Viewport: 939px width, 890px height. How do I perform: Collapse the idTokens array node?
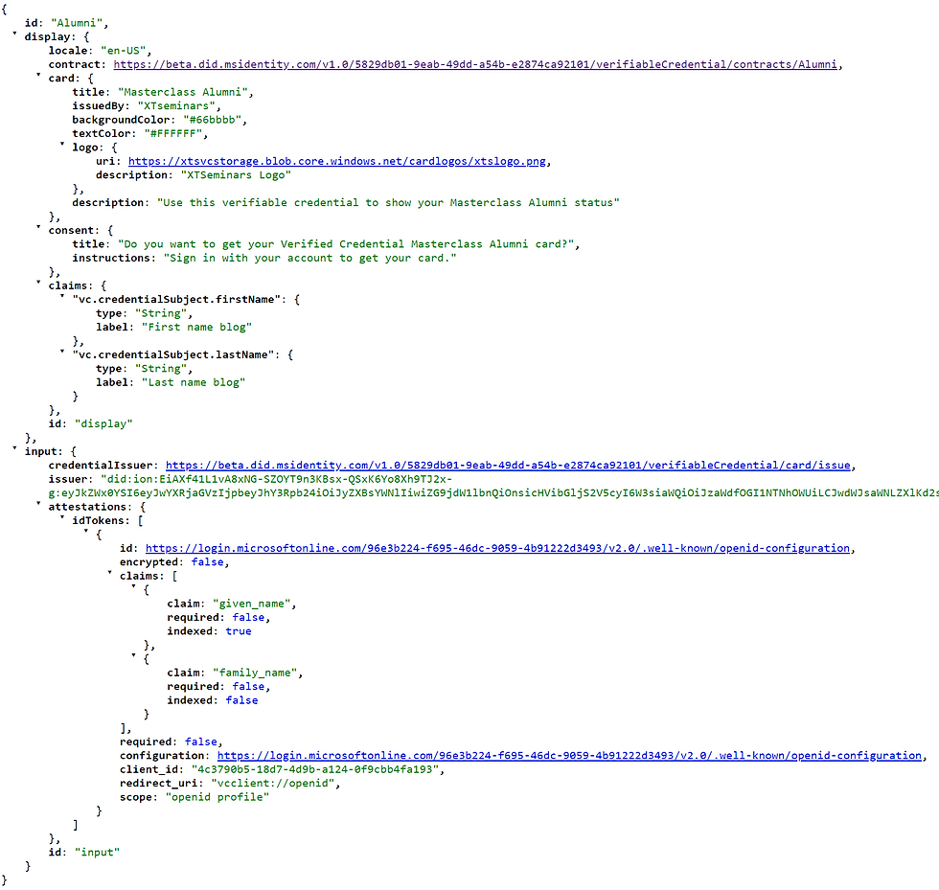[x=62, y=518]
